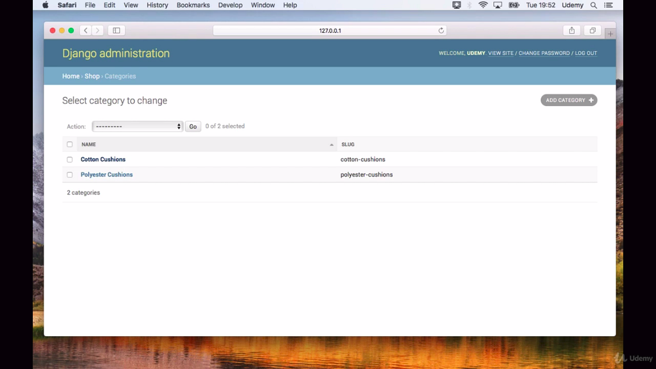Open a new tab with the plus icon

[x=610, y=33]
